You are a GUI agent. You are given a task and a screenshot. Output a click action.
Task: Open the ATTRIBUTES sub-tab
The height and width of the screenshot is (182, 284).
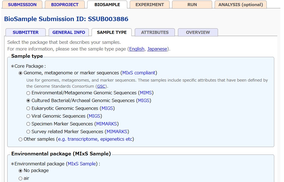(155, 32)
